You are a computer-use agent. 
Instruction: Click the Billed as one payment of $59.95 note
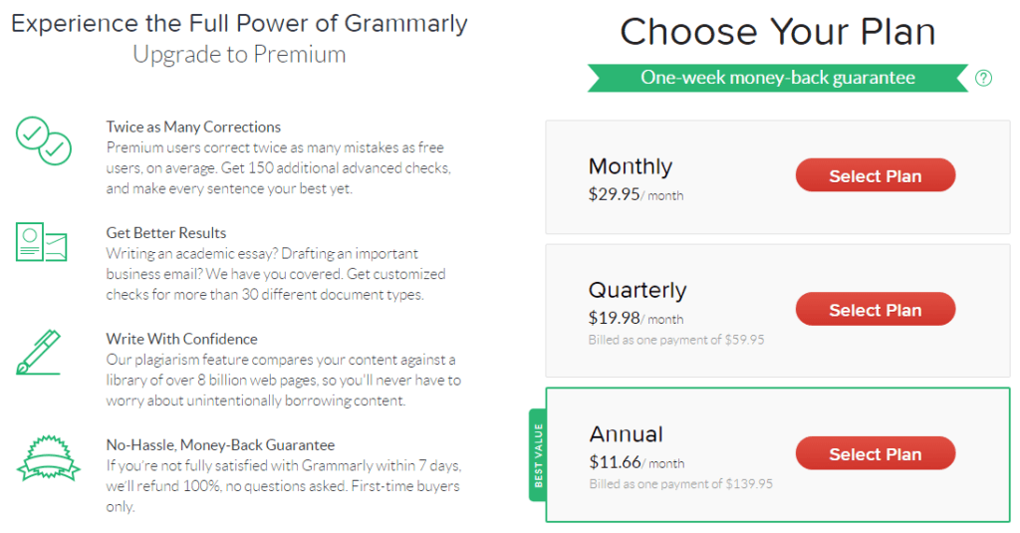click(676, 340)
